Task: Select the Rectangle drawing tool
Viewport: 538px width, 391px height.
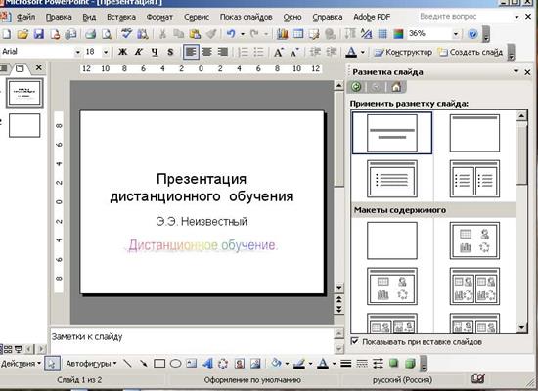Action: click(159, 364)
